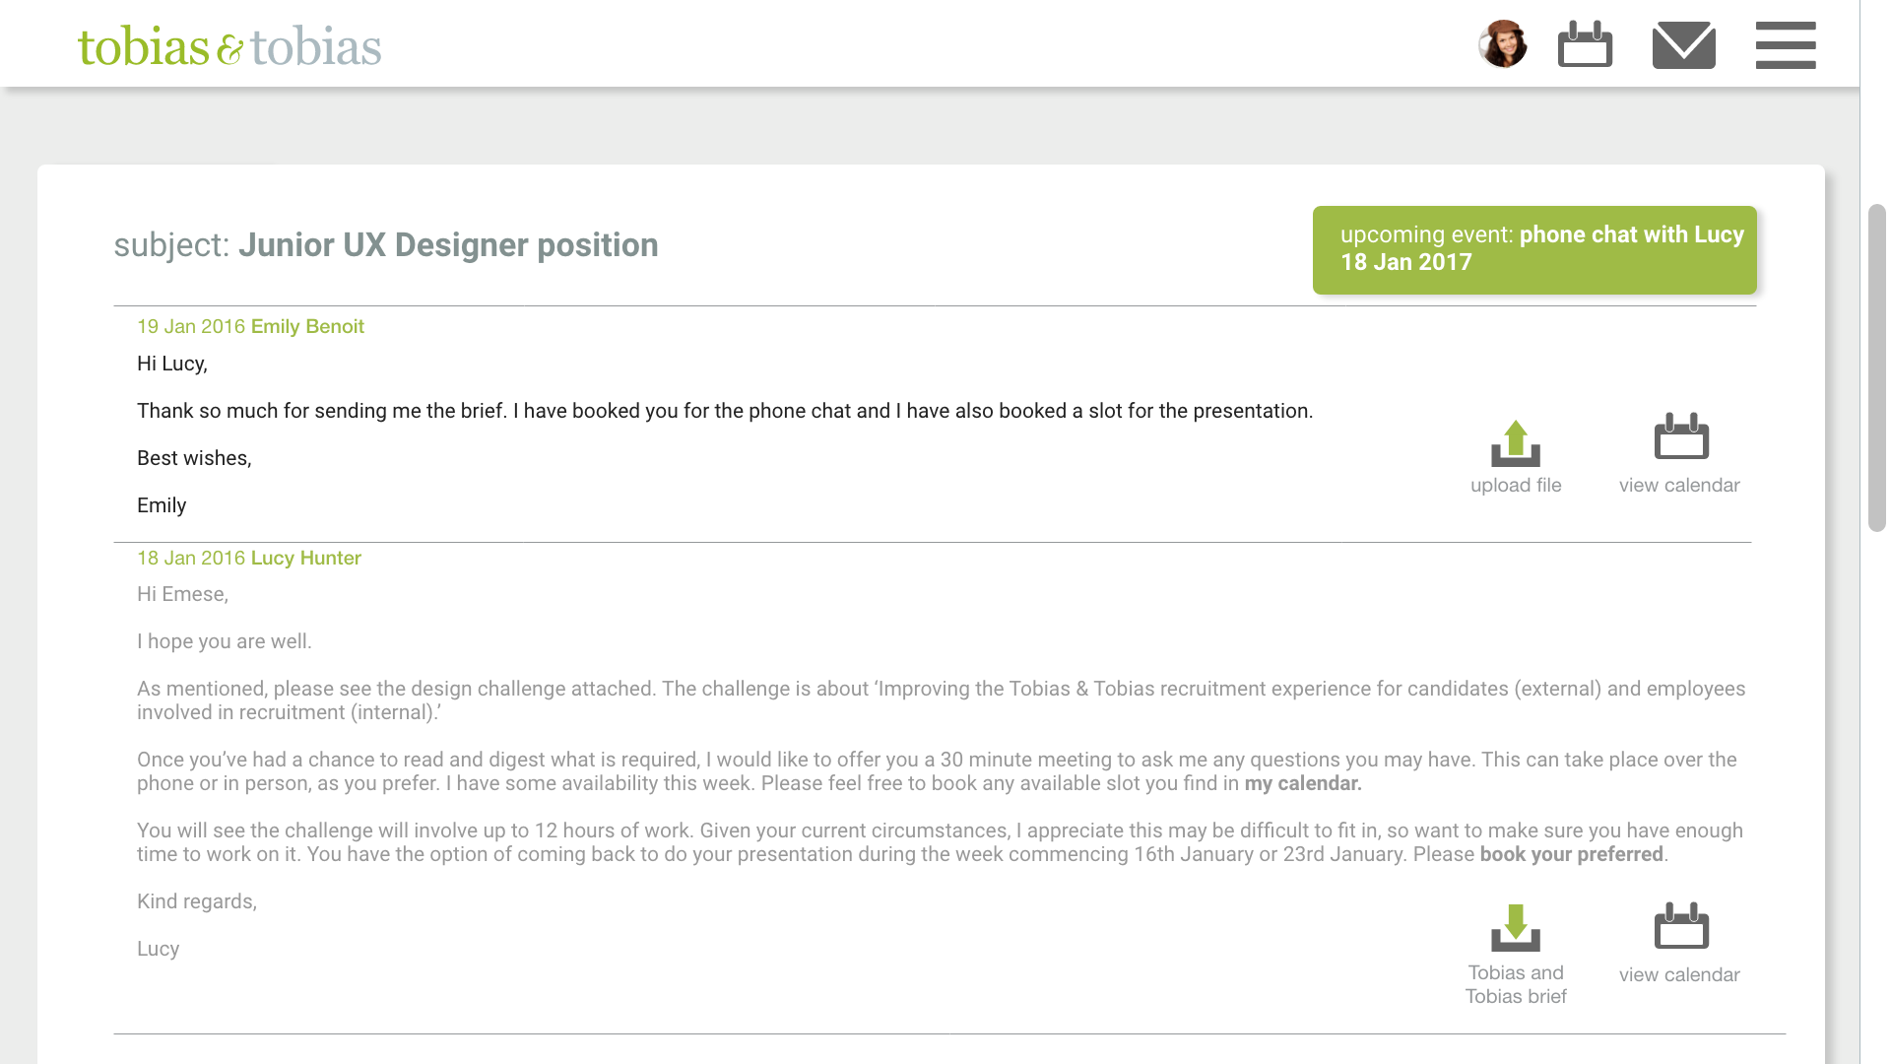The width and height of the screenshot is (1891, 1064).
Task: Open the user profile avatar
Action: coord(1502,44)
